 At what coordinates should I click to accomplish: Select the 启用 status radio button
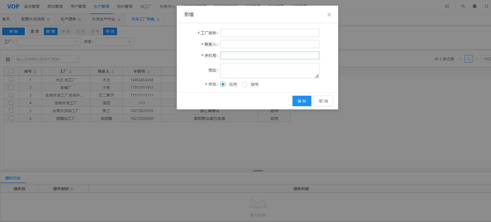(x=223, y=84)
